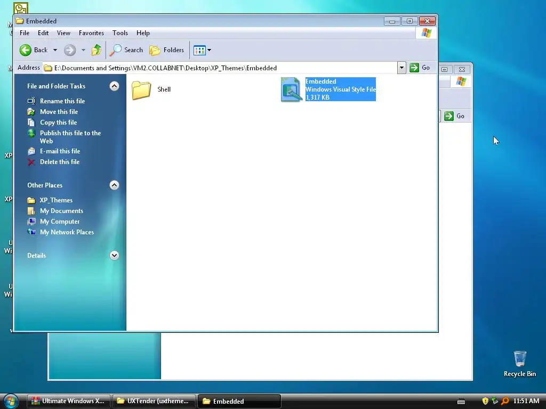546x409 pixels.
Task: Click the green desktop icon at top left
Action: click(x=21, y=7)
